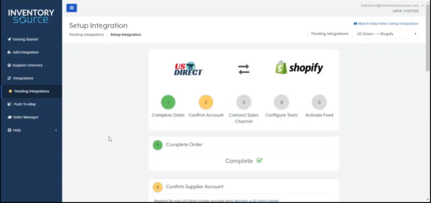Click the Pending Integrations breadcrumb
431x203 pixels.
pyautogui.click(x=87, y=34)
